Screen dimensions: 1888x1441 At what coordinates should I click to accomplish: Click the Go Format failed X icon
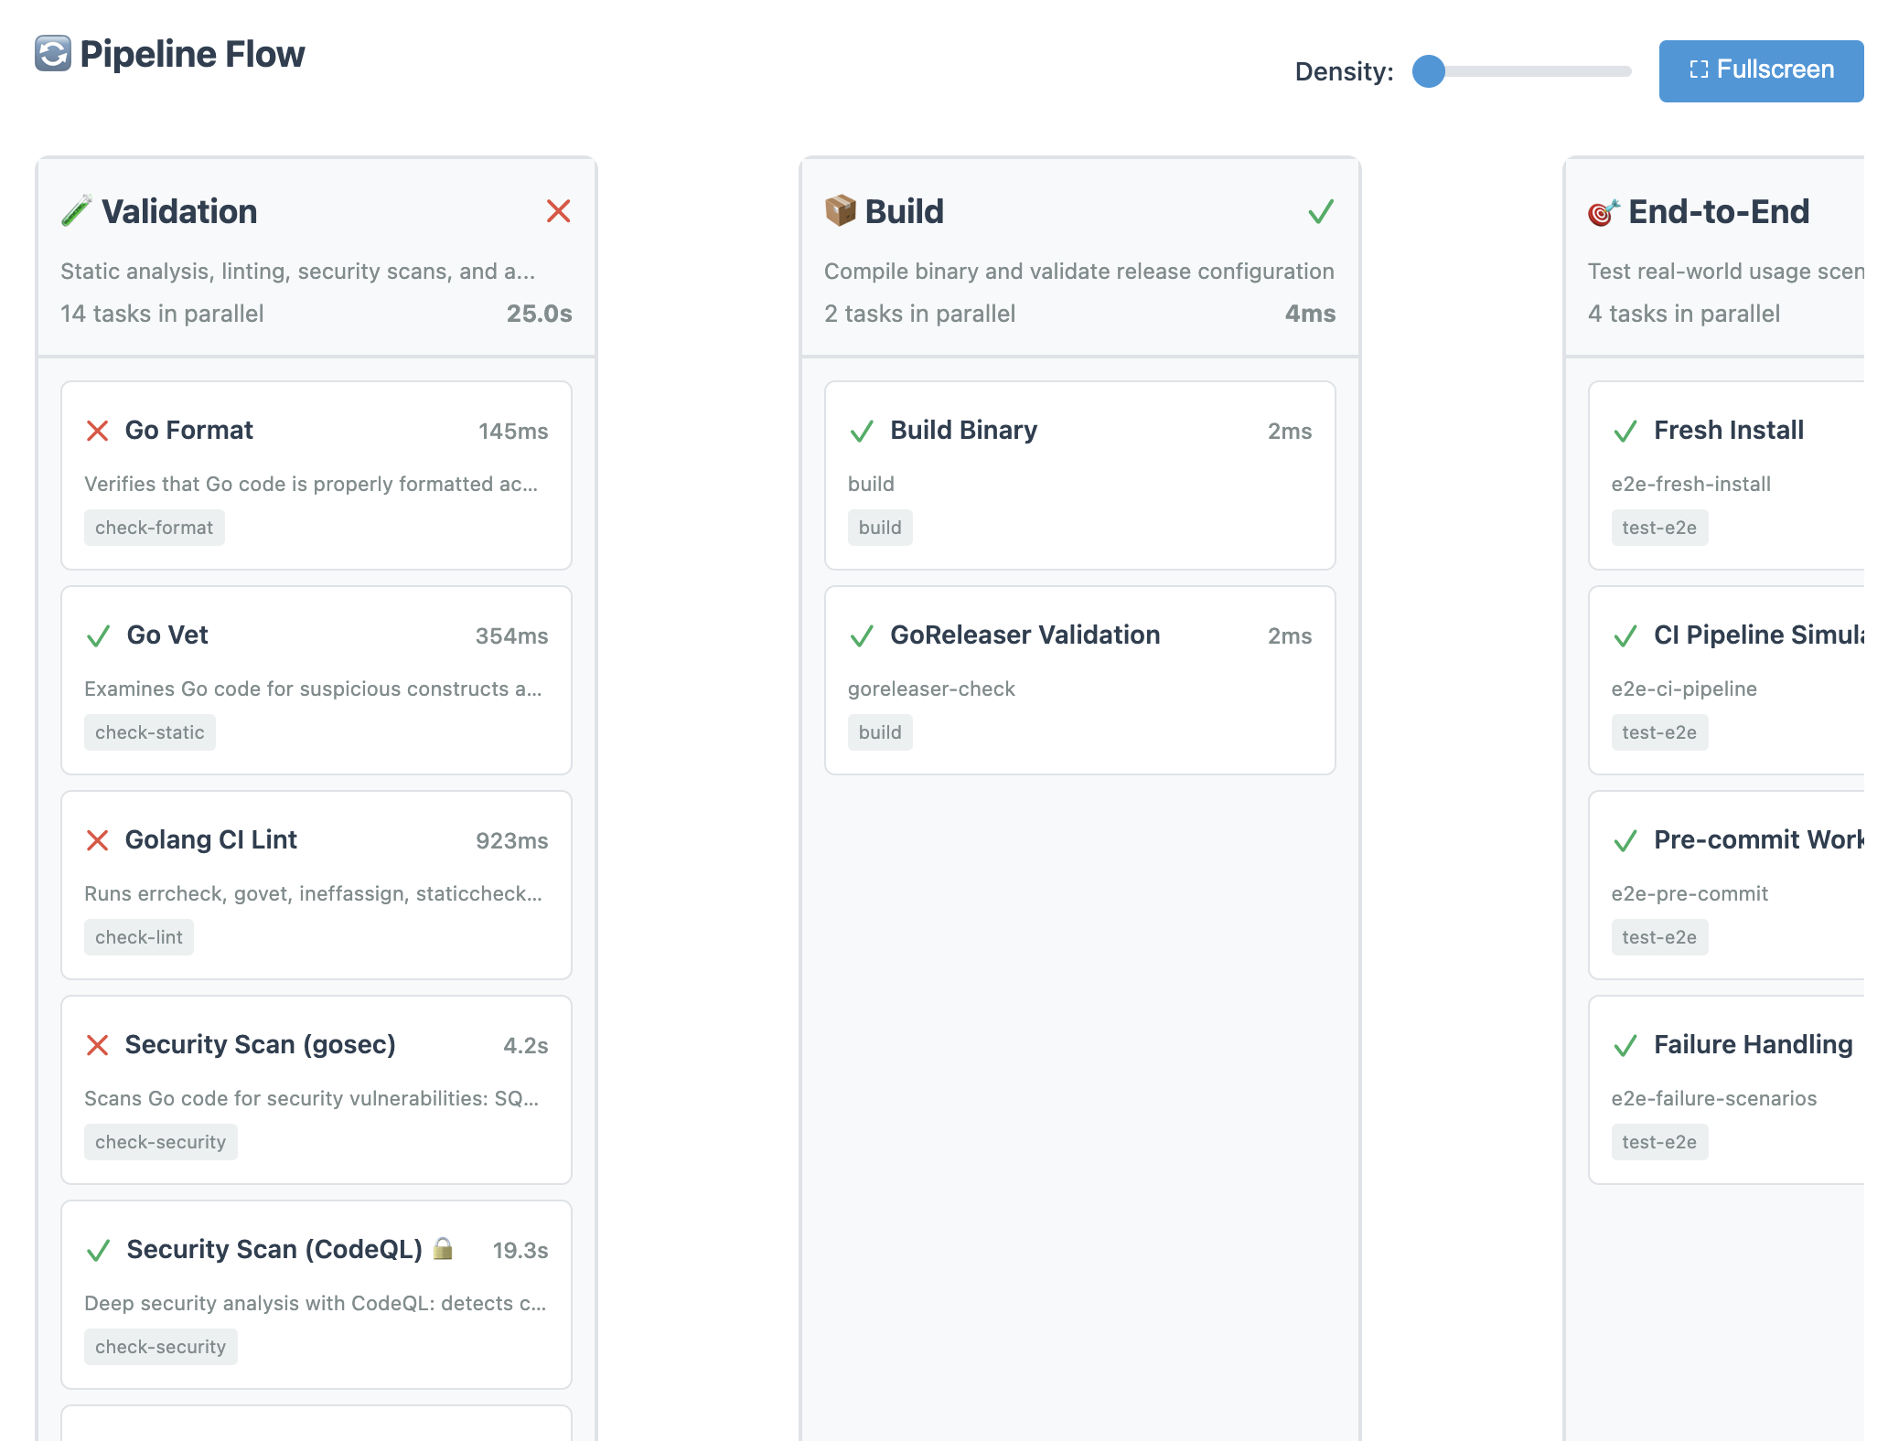pos(97,431)
